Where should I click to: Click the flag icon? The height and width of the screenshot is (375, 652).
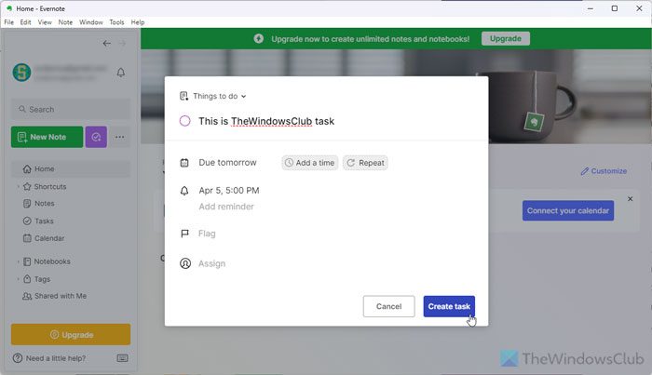click(x=184, y=234)
